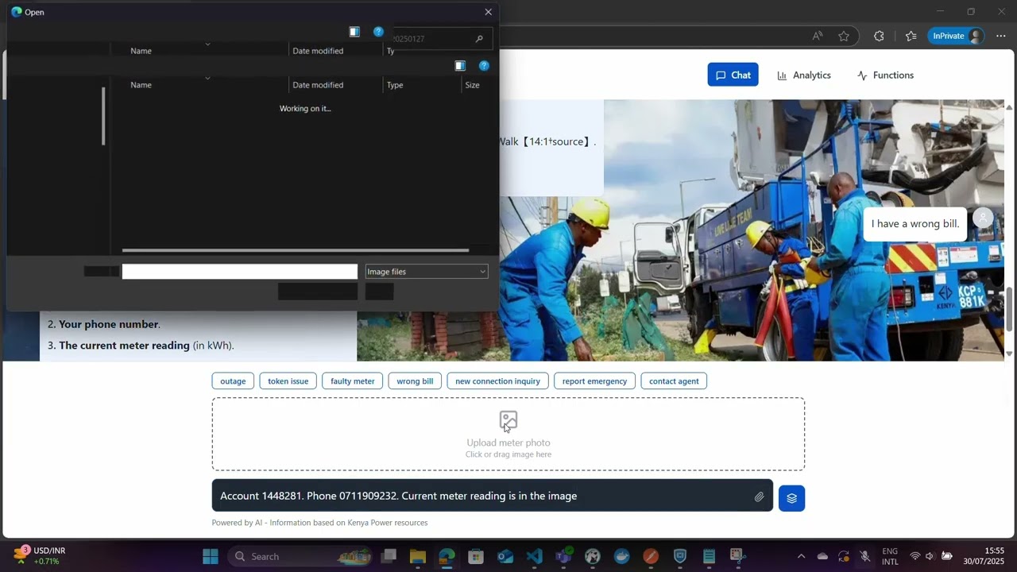Click the contact agent button

click(x=674, y=381)
